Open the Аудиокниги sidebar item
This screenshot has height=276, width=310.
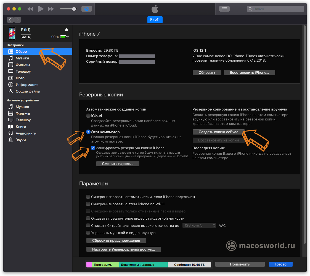tap(38, 133)
